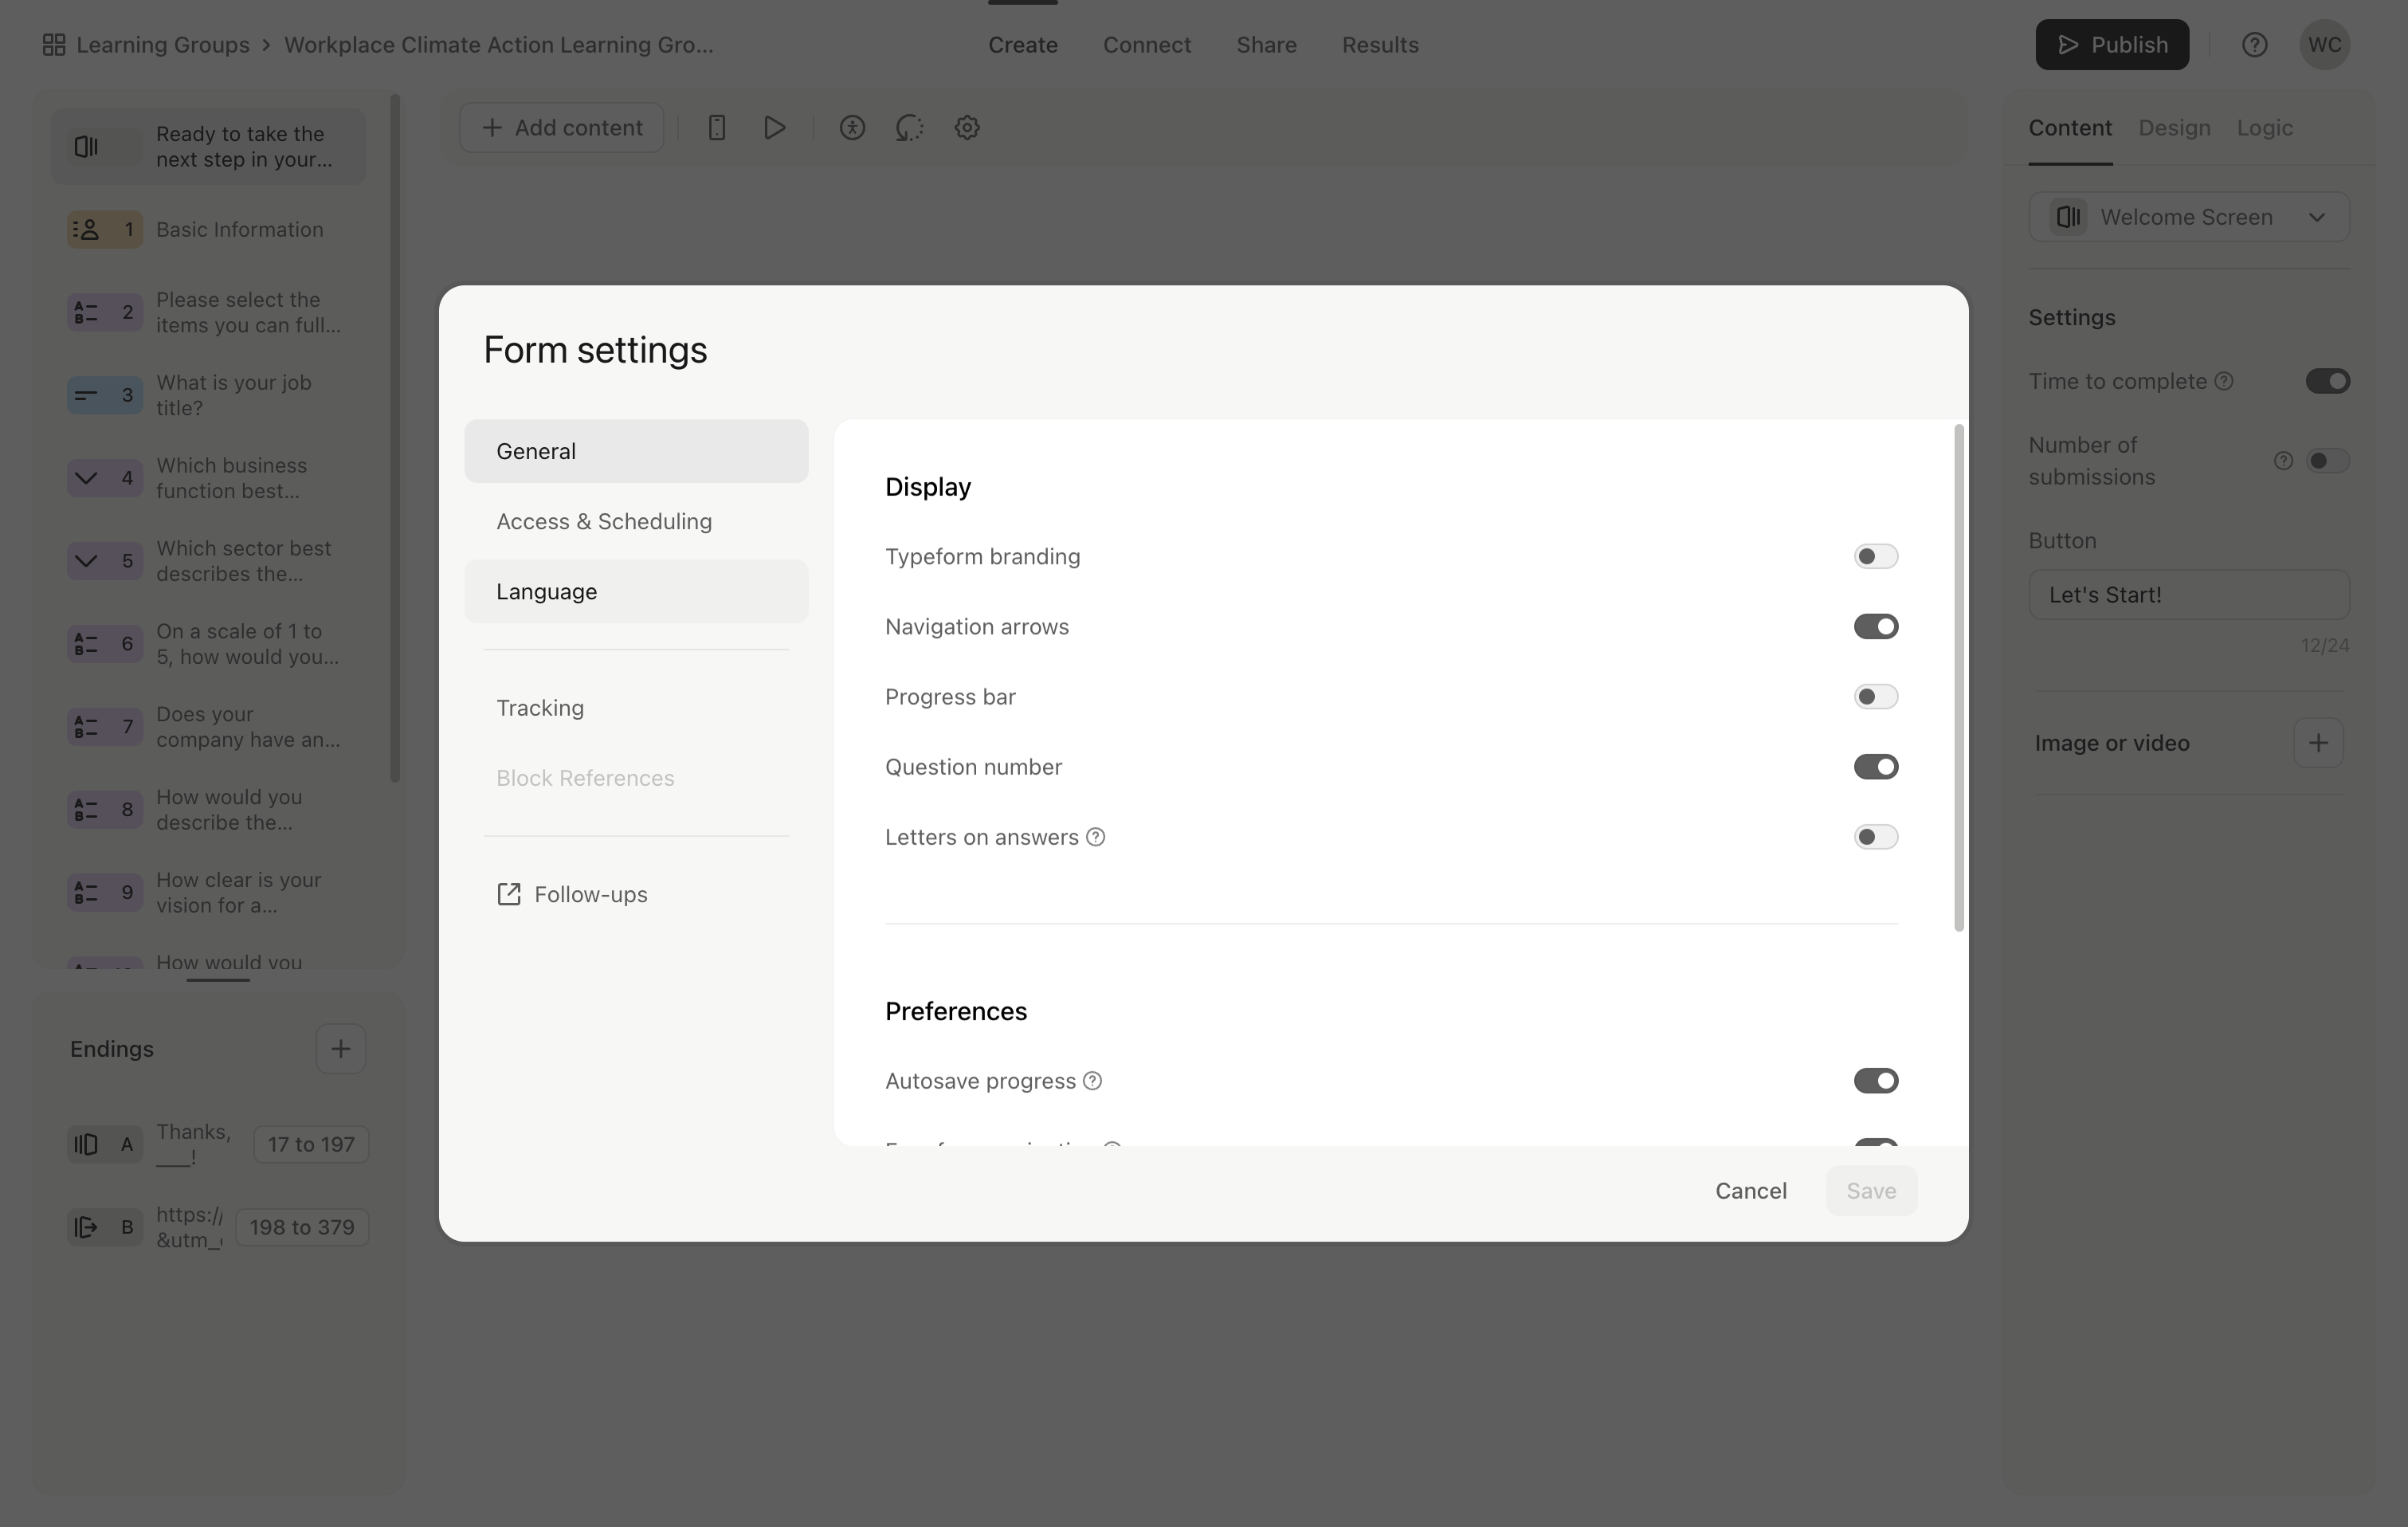Select question 5 sector dropdown item
2408x1527 pixels.
point(208,561)
